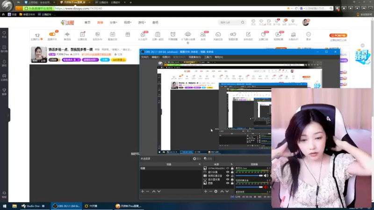Adjust 麦克风/Aux volume slider in OBS mixer
The width and height of the screenshot is (374, 210).
[x=249, y=176]
